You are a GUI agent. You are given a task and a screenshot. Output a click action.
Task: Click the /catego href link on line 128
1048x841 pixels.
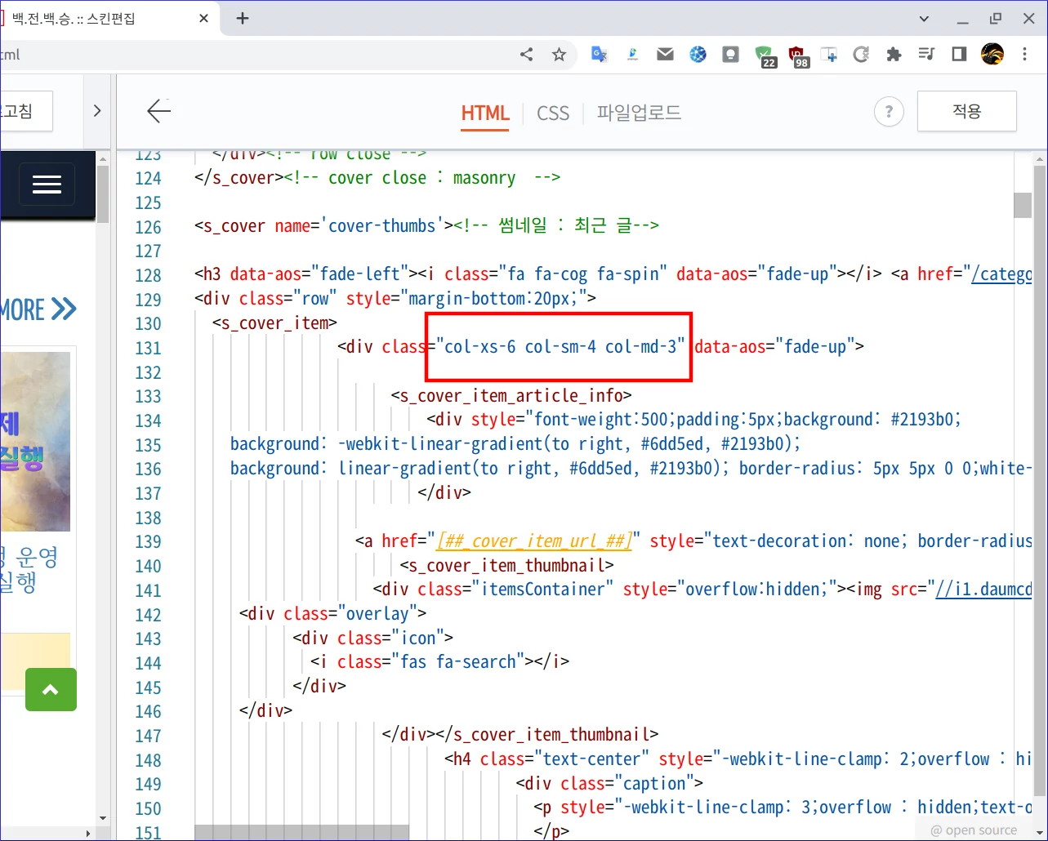tap(1001, 274)
